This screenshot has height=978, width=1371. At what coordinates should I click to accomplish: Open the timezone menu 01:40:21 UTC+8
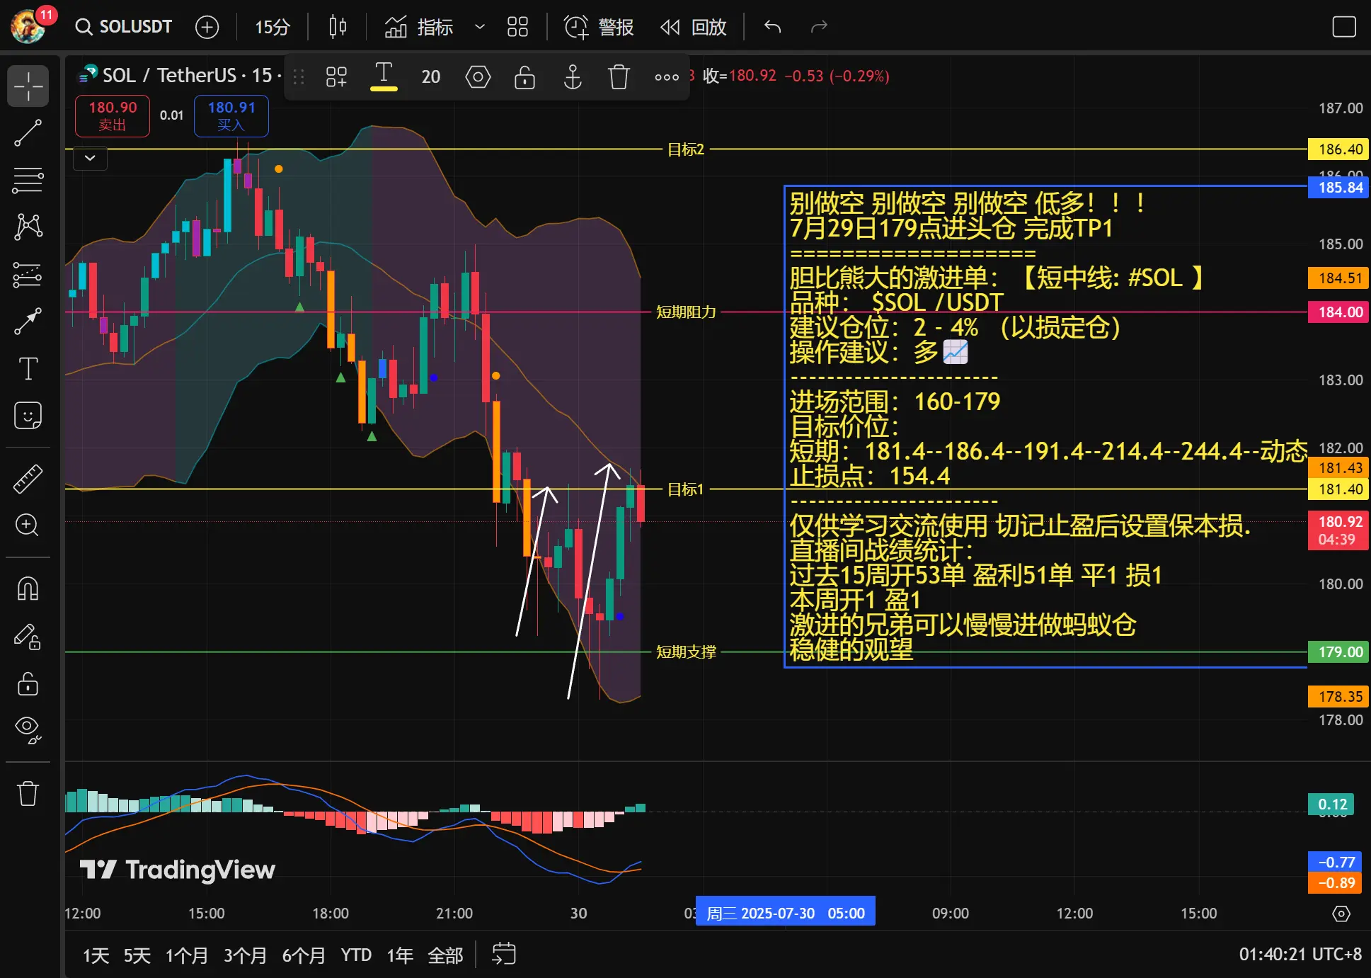(1300, 954)
